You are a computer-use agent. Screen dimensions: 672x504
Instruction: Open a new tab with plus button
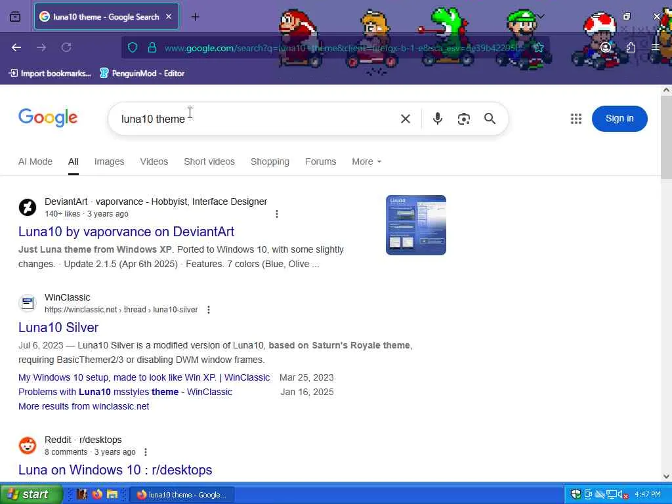coord(195,16)
